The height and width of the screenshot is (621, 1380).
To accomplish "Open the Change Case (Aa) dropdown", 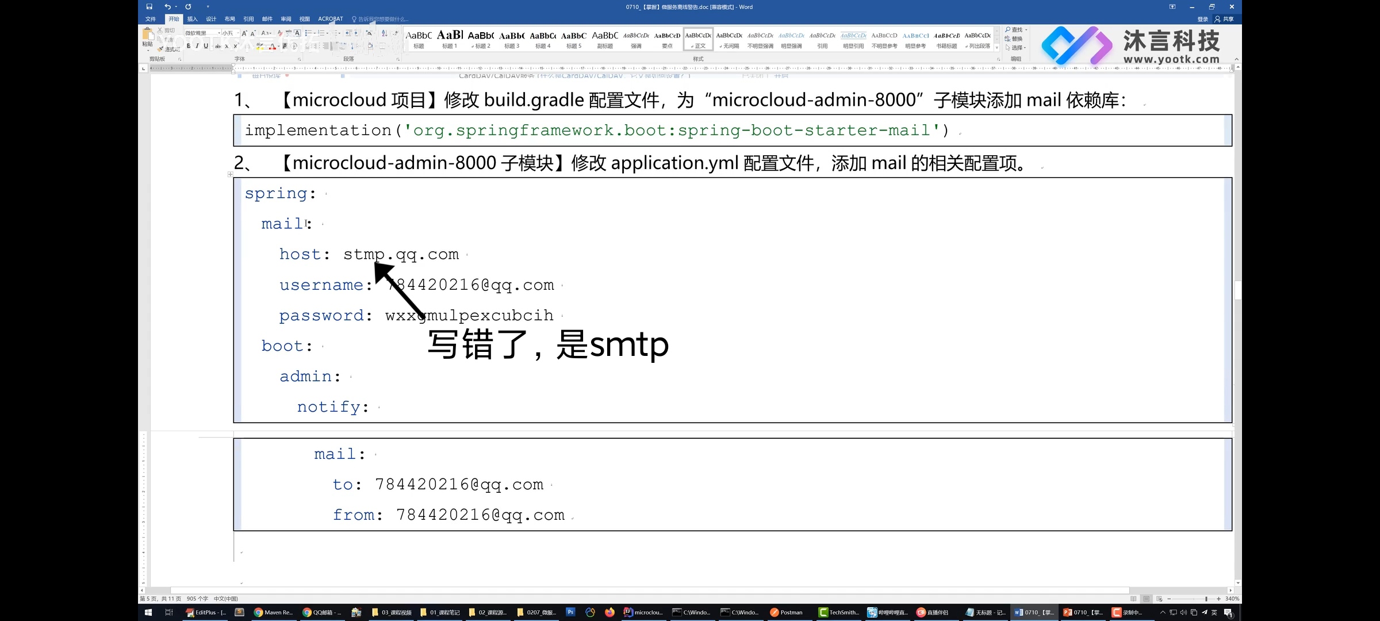I will (266, 33).
